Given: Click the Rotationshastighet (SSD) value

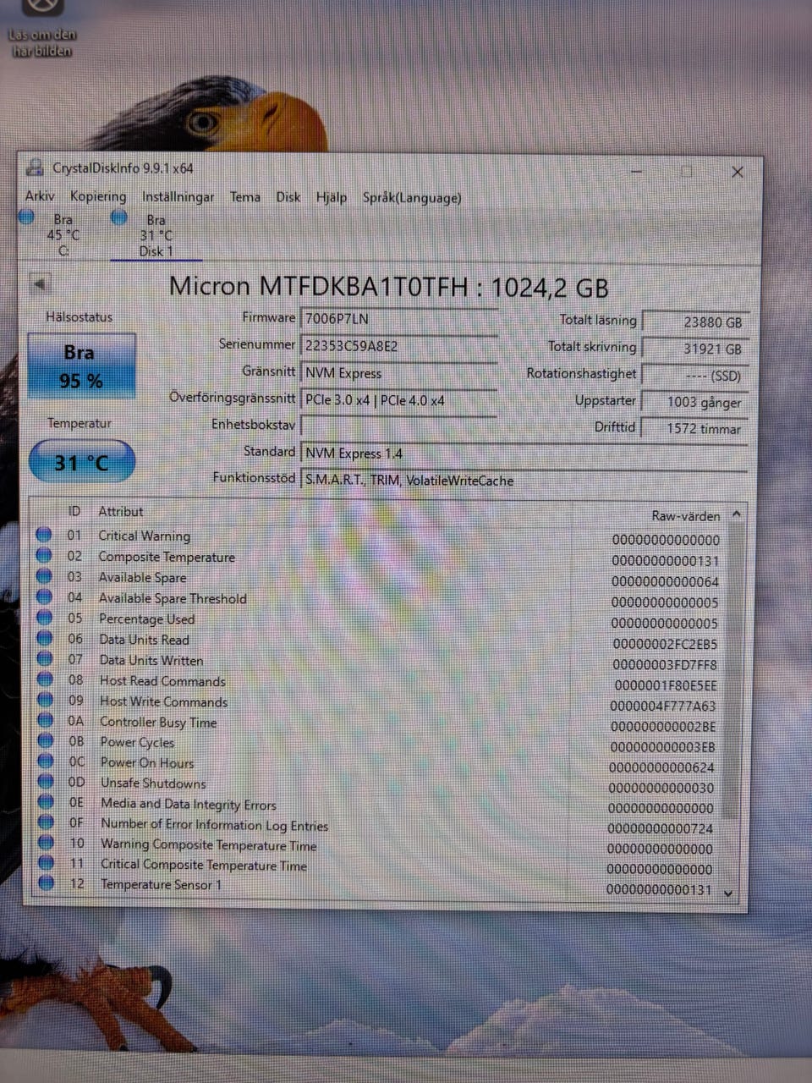Looking at the screenshot, I should pyautogui.click(x=695, y=376).
